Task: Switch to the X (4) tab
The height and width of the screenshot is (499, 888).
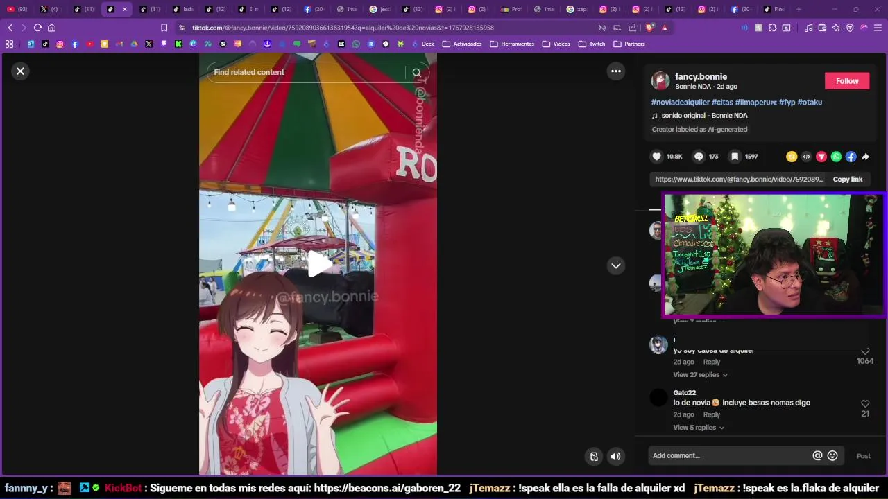Action: tap(50, 9)
